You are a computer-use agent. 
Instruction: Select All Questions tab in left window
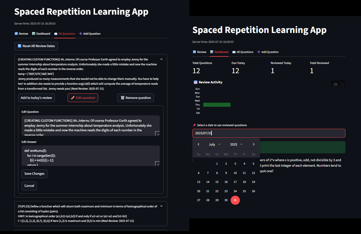(x=65, y=34)
